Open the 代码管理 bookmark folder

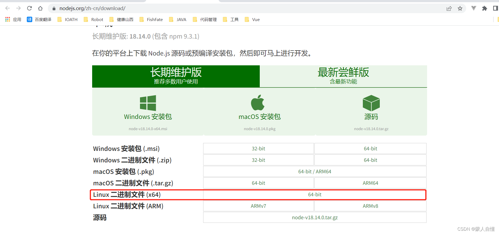(x=205, y=19)
